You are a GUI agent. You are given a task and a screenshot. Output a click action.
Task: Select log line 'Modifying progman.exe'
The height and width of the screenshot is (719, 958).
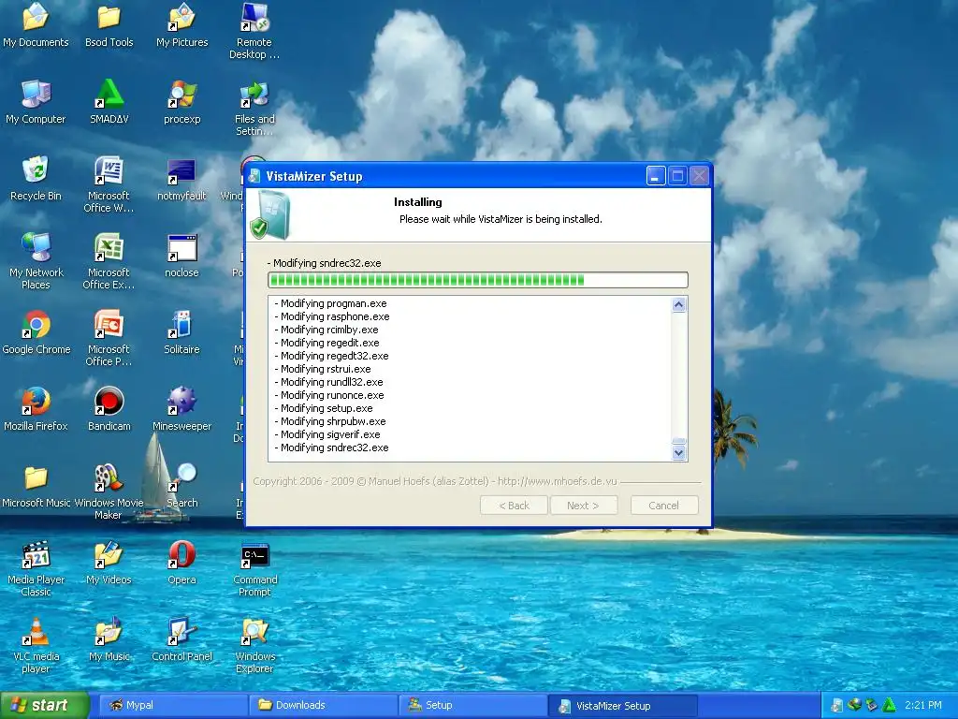[330, 303]
